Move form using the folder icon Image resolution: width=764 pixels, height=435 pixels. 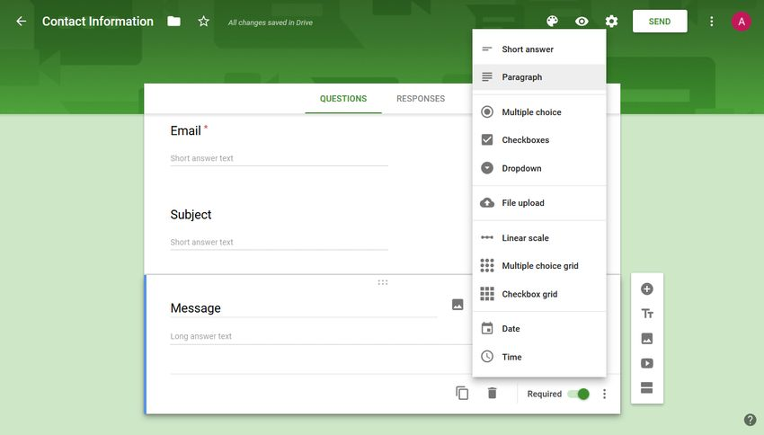pos(173,22)
